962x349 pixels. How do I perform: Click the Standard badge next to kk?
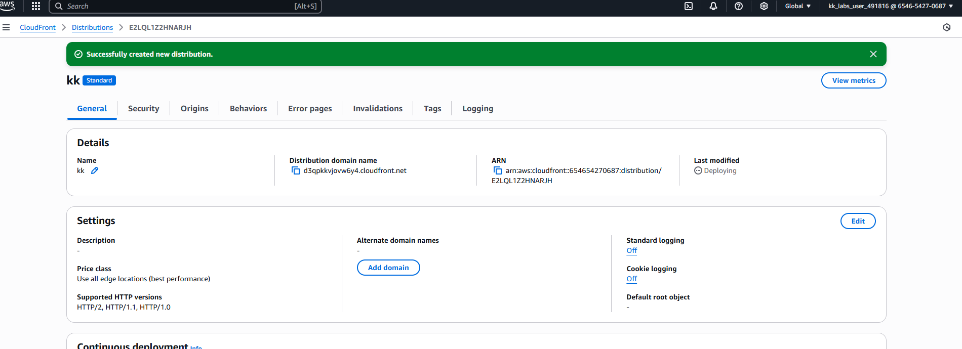(x=99, y=80)
